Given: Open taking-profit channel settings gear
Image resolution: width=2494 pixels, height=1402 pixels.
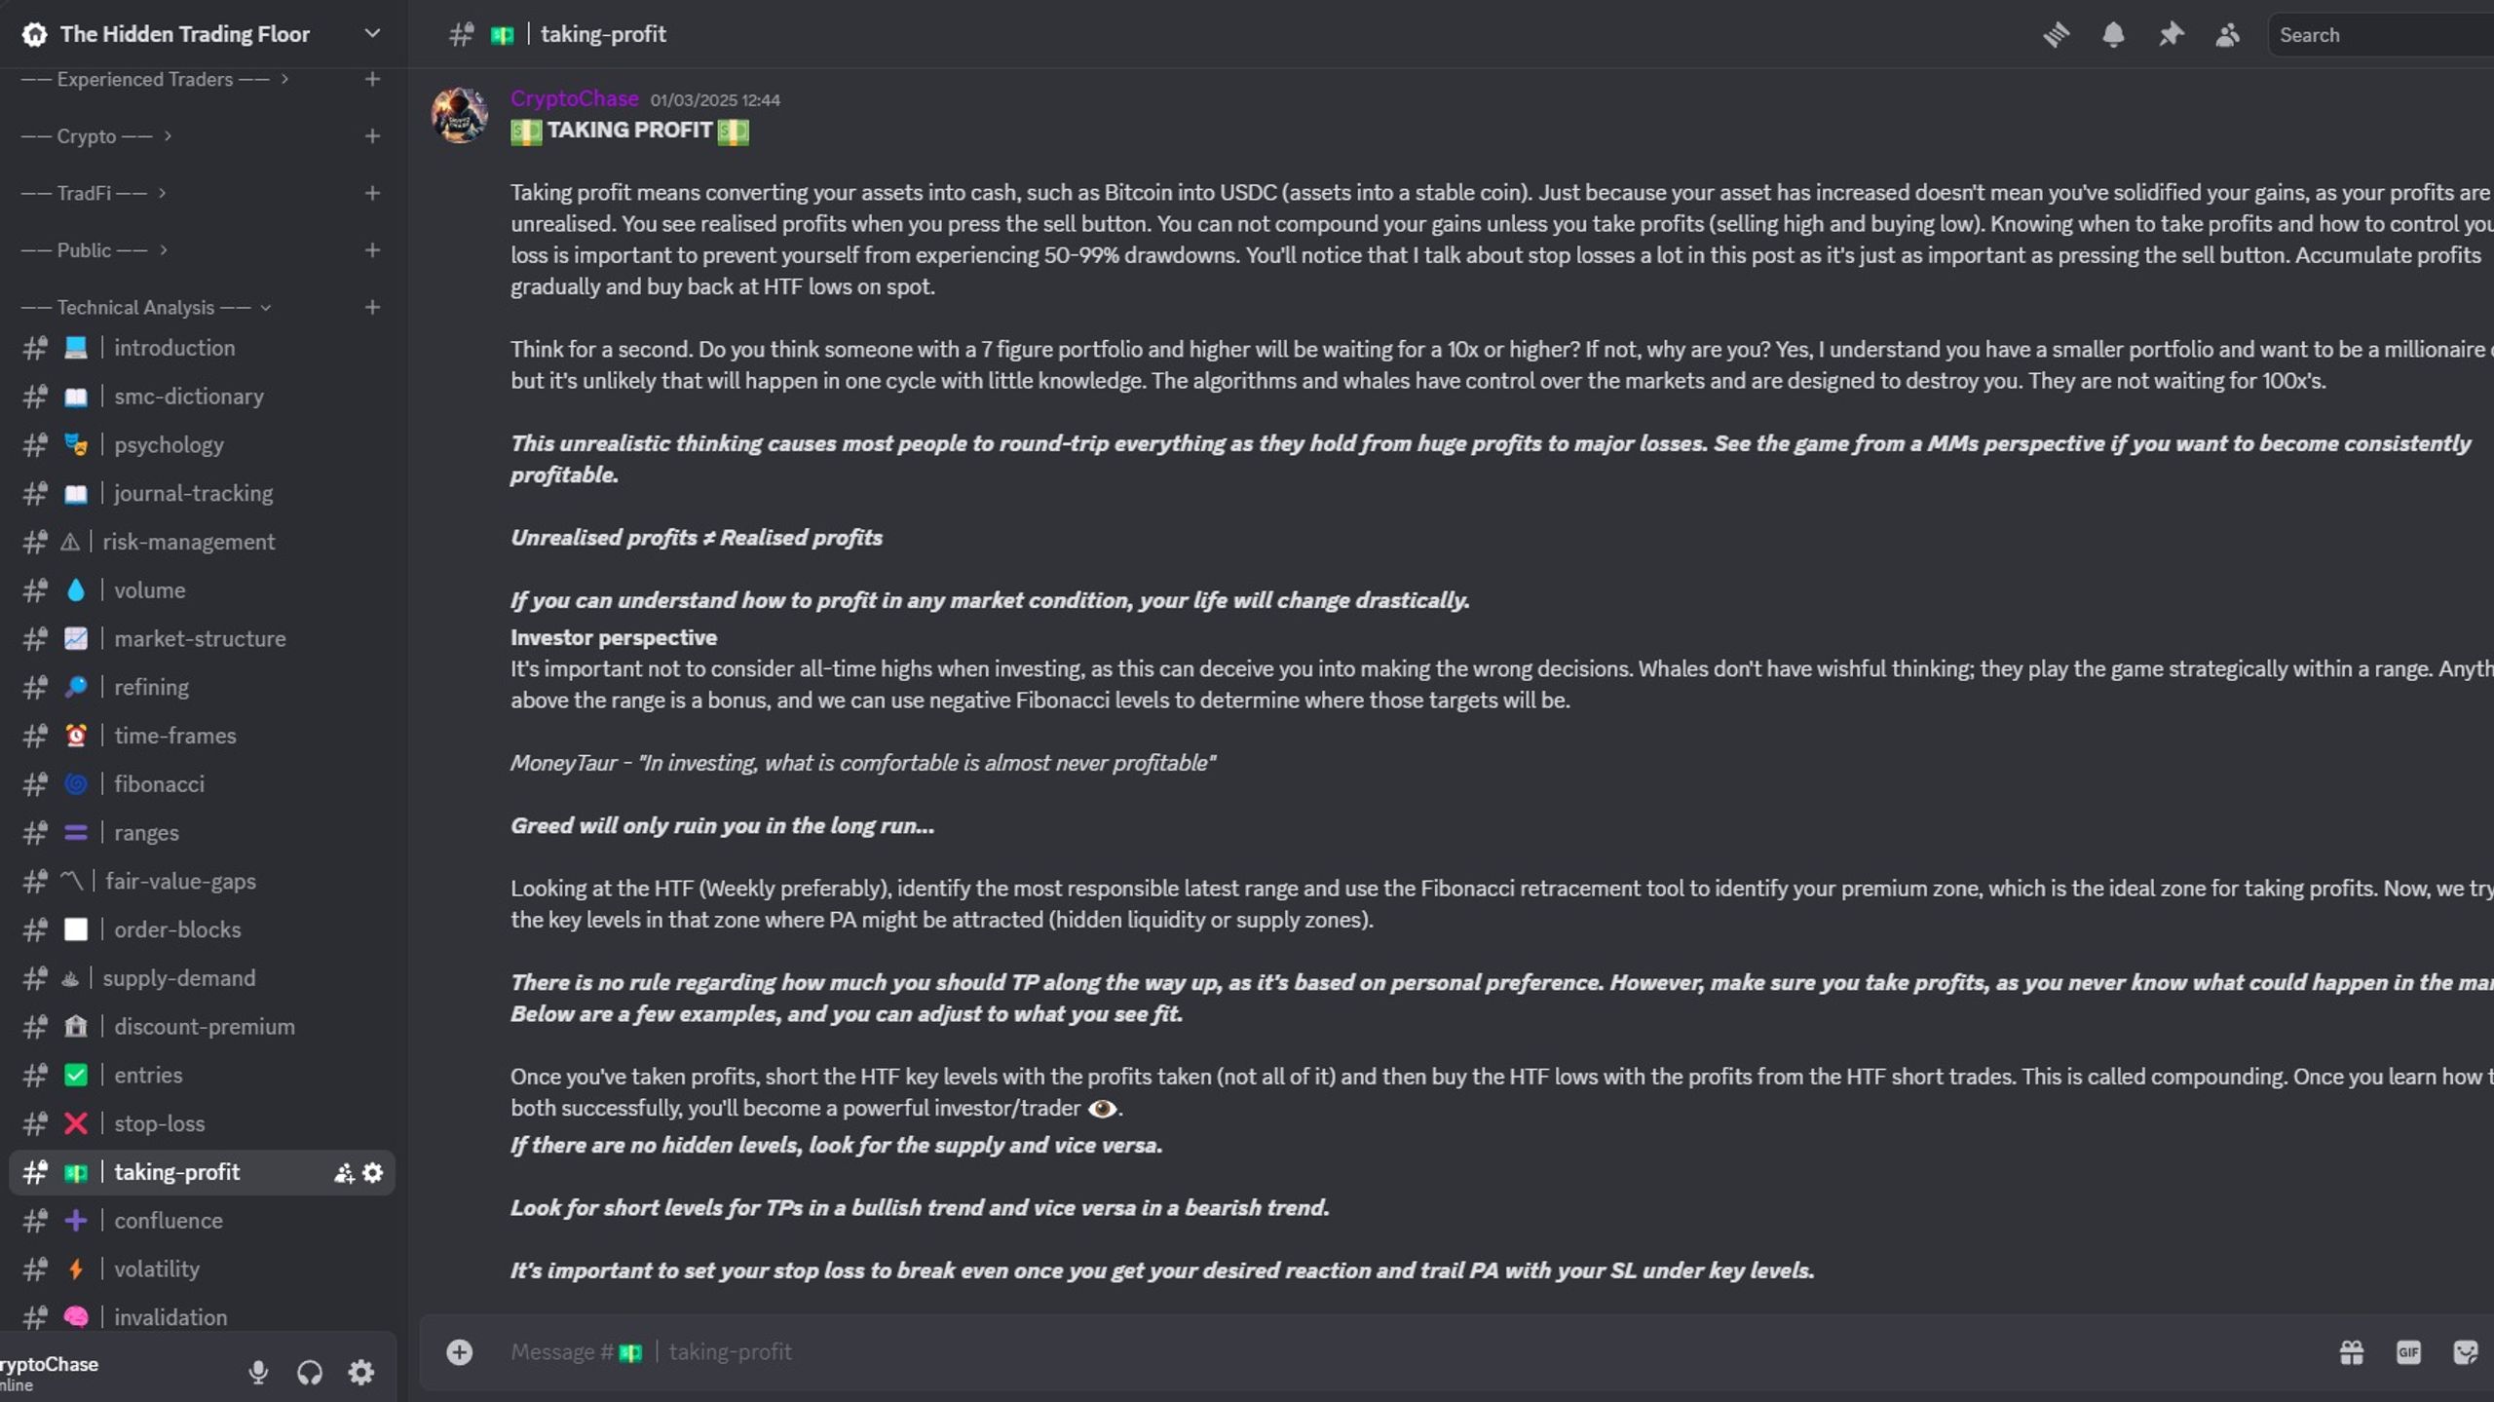Looking at the screenshot, I should (x=373, y=1173).
